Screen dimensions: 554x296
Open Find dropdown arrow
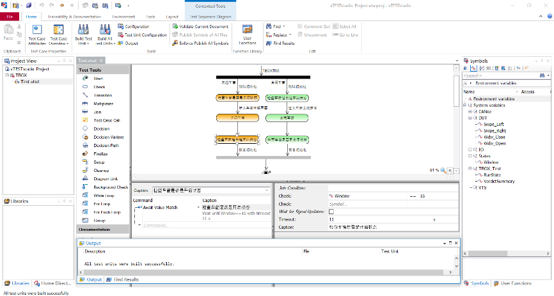283,26
